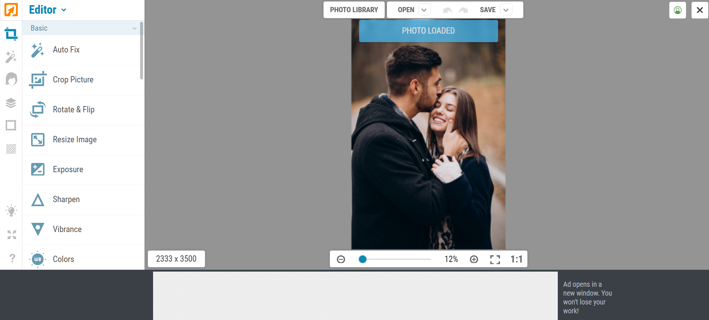Click the zoom in plus icon
The height and width of the screenshot is (320, 709).
(x=474, y=259)
